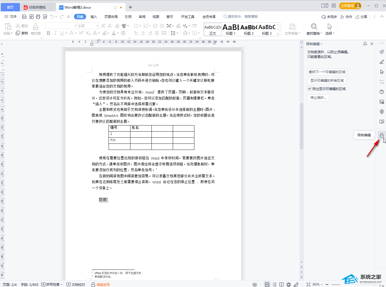386x287 pixels.
Task: Toggle spell check in status bar
Action: point(51,285)
